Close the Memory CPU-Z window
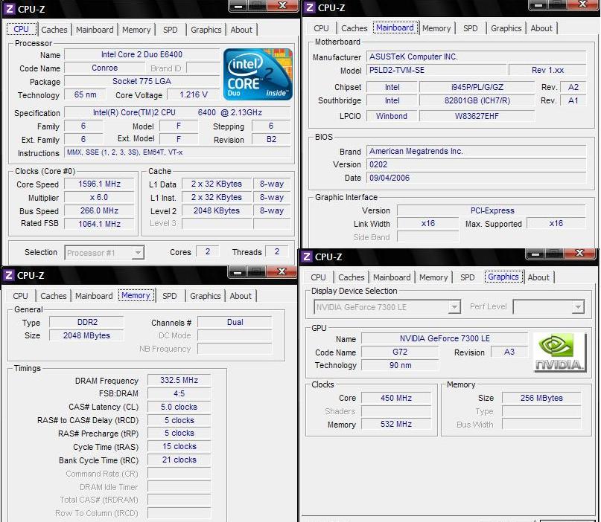This screenshot has height=522, width=601. point(282,272)
